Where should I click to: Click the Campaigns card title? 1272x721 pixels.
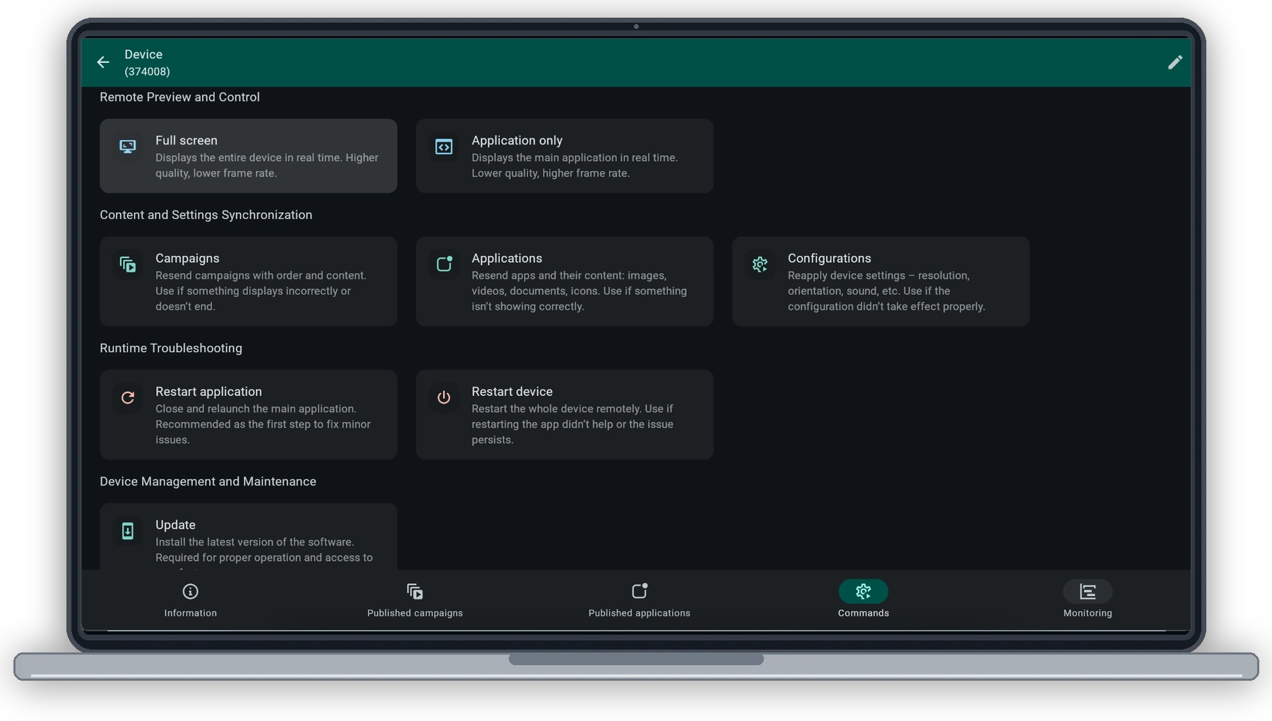pos(187,259)
